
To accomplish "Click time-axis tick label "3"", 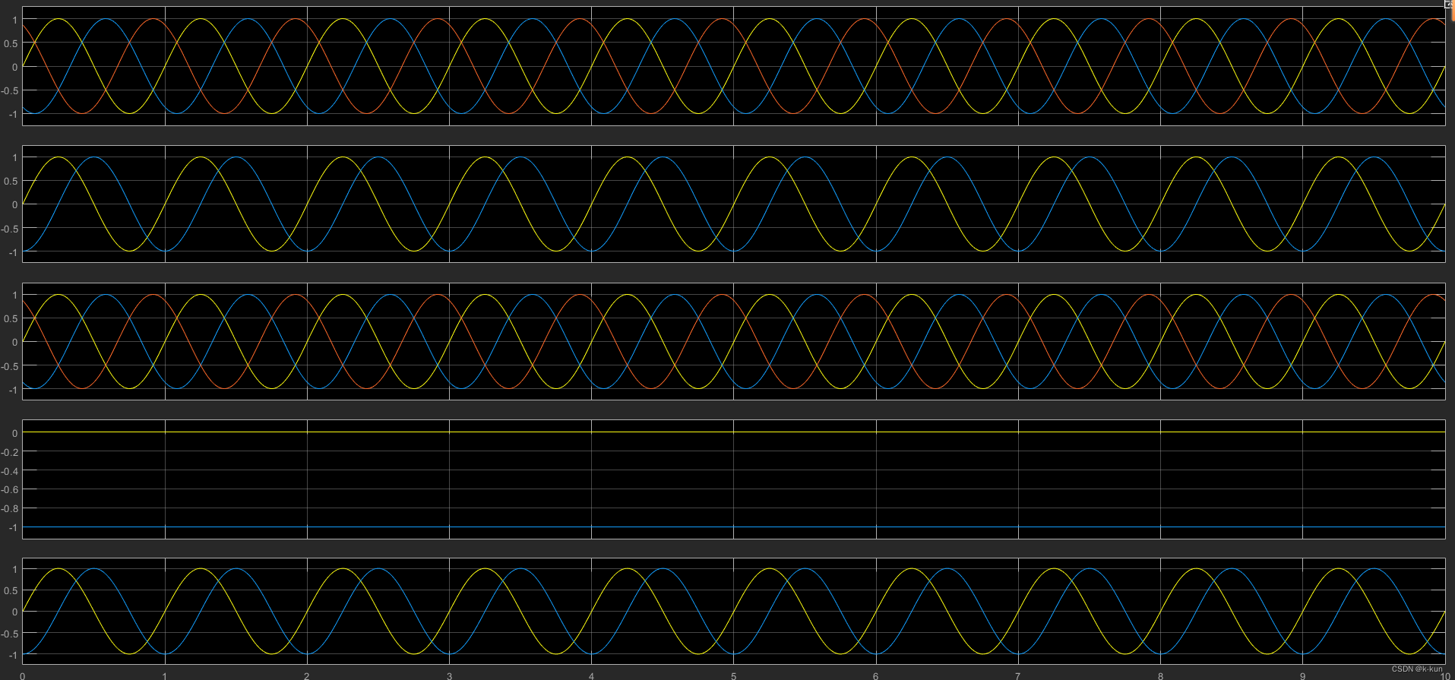I will pos(449,675).
